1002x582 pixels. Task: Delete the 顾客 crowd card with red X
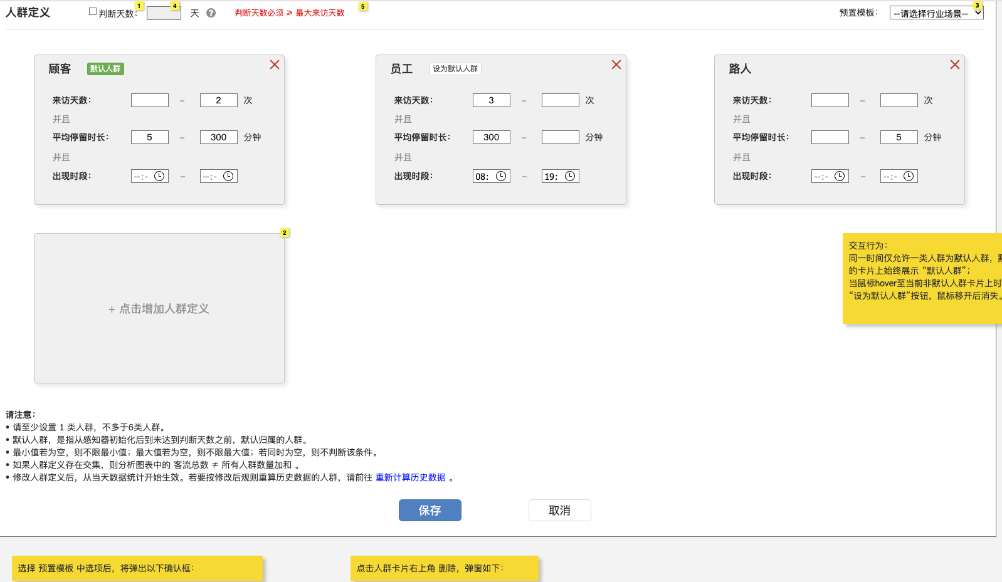click(x=275, y=65)
